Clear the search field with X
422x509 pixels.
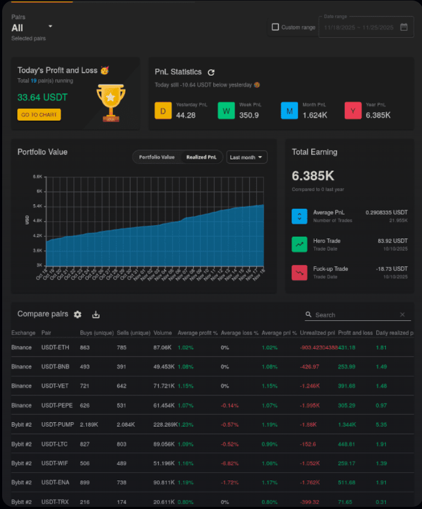(402, 315)
